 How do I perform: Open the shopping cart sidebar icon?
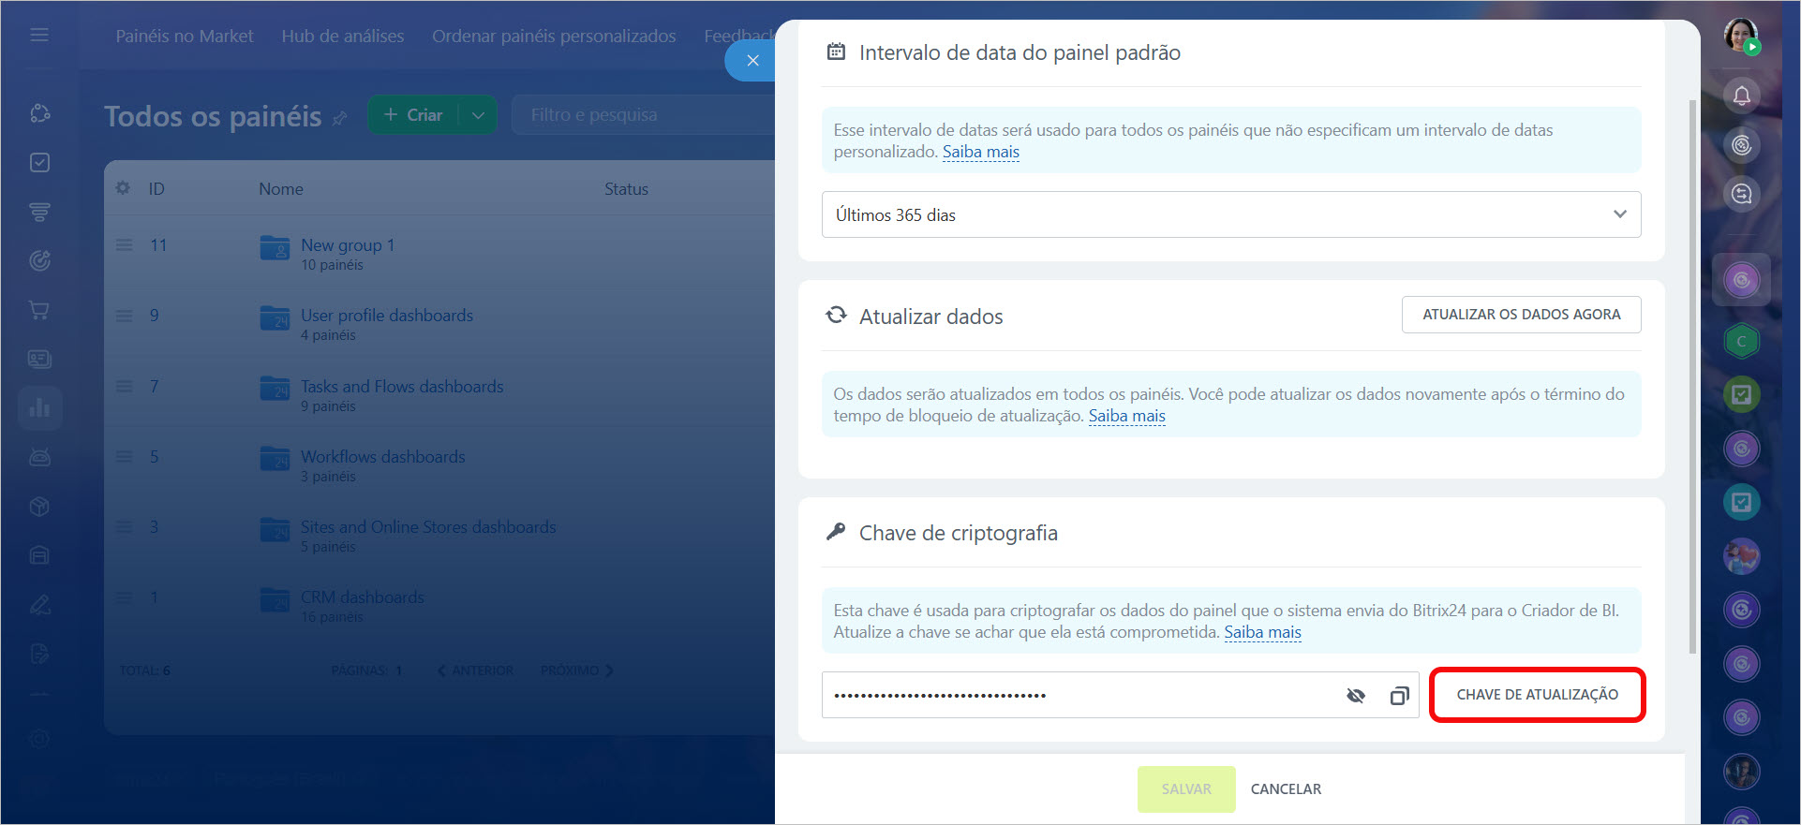[x=39, y=310]
